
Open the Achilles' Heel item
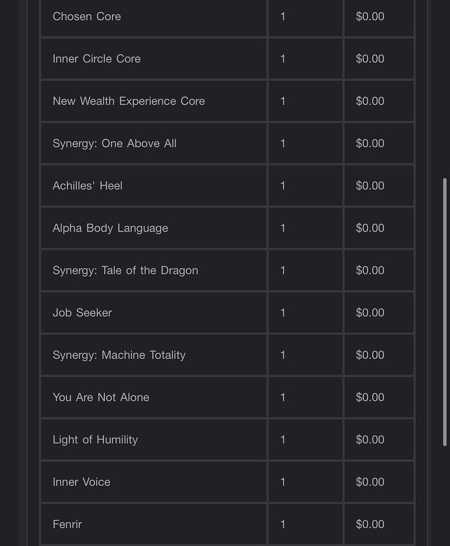87,186
